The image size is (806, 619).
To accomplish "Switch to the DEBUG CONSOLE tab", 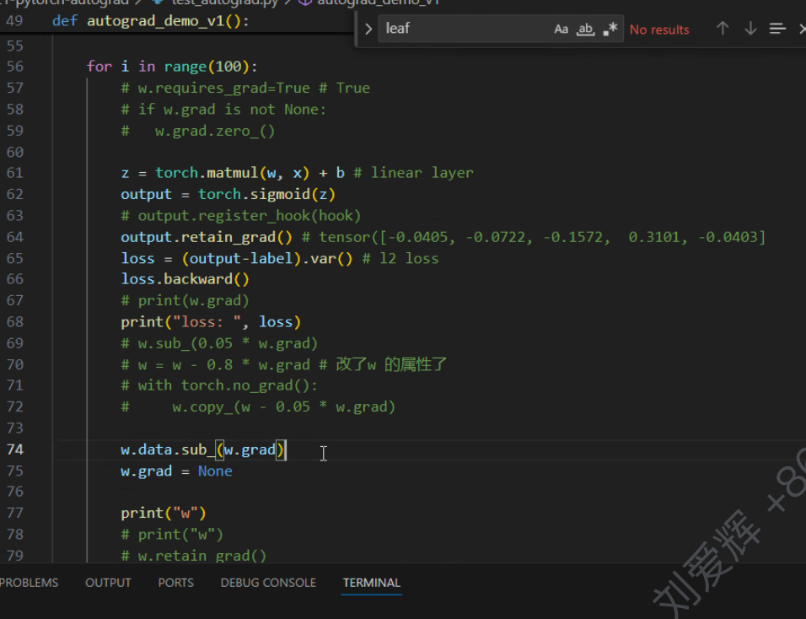I will tap(268, 583).
